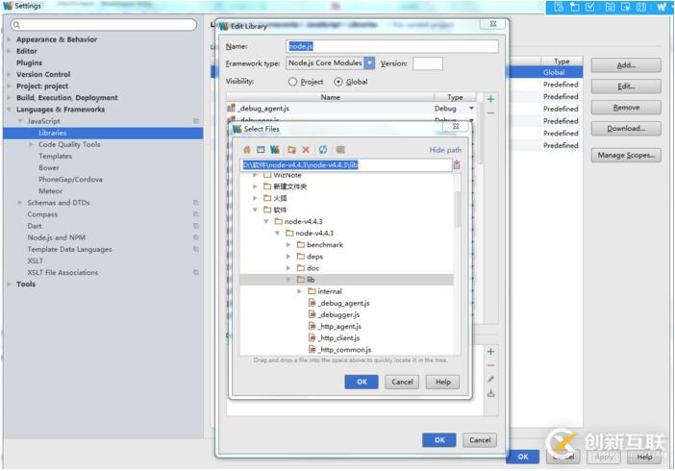
Task: Click the Home directory icon in Select Files
Action: (x=247, y=150)
